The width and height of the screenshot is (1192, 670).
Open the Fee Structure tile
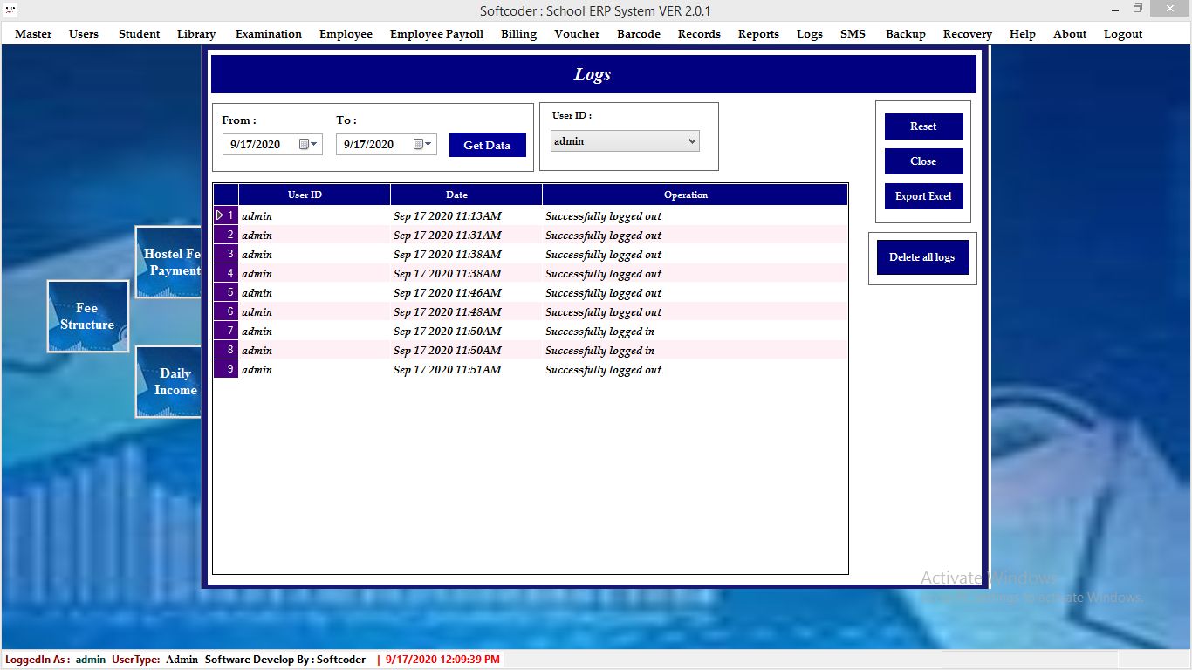tap(87, 316)
